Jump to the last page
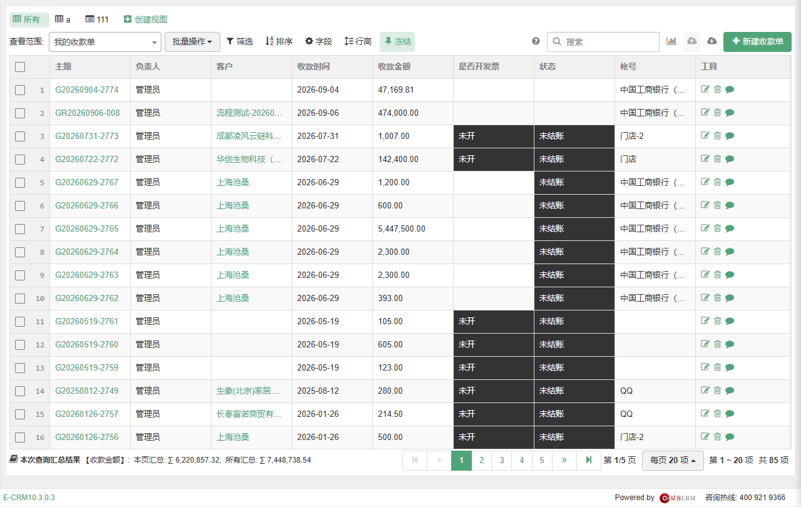 589,460
